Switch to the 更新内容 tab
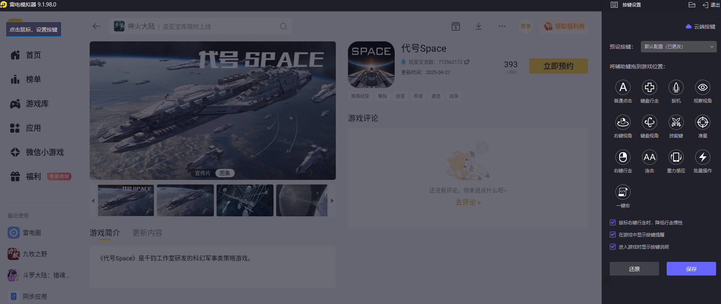721x304 pixels. click(147, 233)
